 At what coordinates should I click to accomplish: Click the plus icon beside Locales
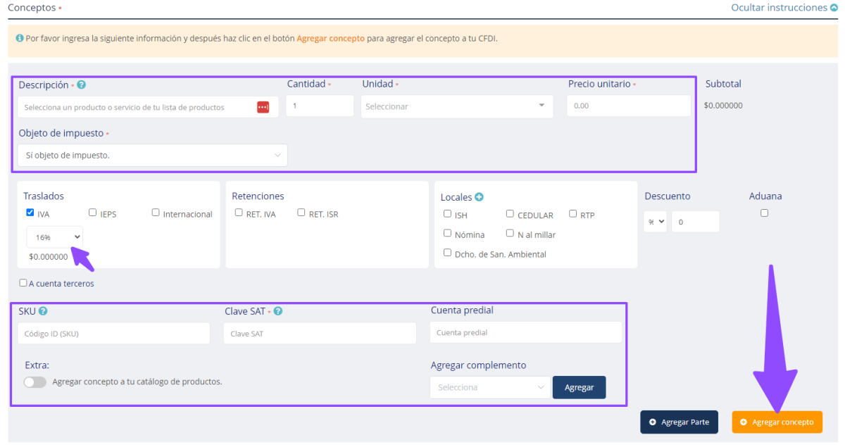480,197
